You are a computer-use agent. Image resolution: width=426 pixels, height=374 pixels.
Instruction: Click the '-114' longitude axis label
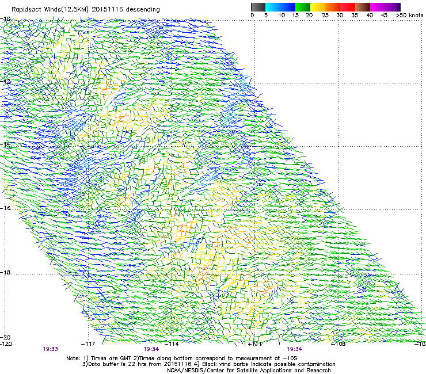click(172, 344)
